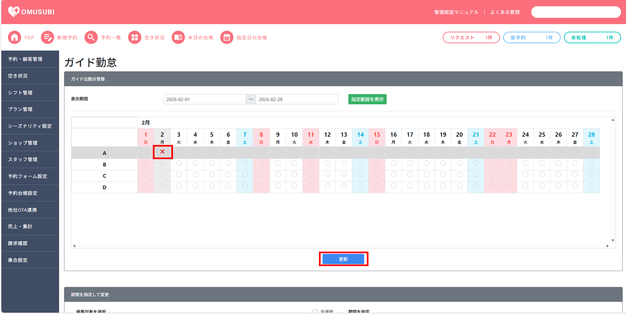Screen dimensions: 626x314
Task: Open the リクエスト 1件 badge
Action: (471, 38)
